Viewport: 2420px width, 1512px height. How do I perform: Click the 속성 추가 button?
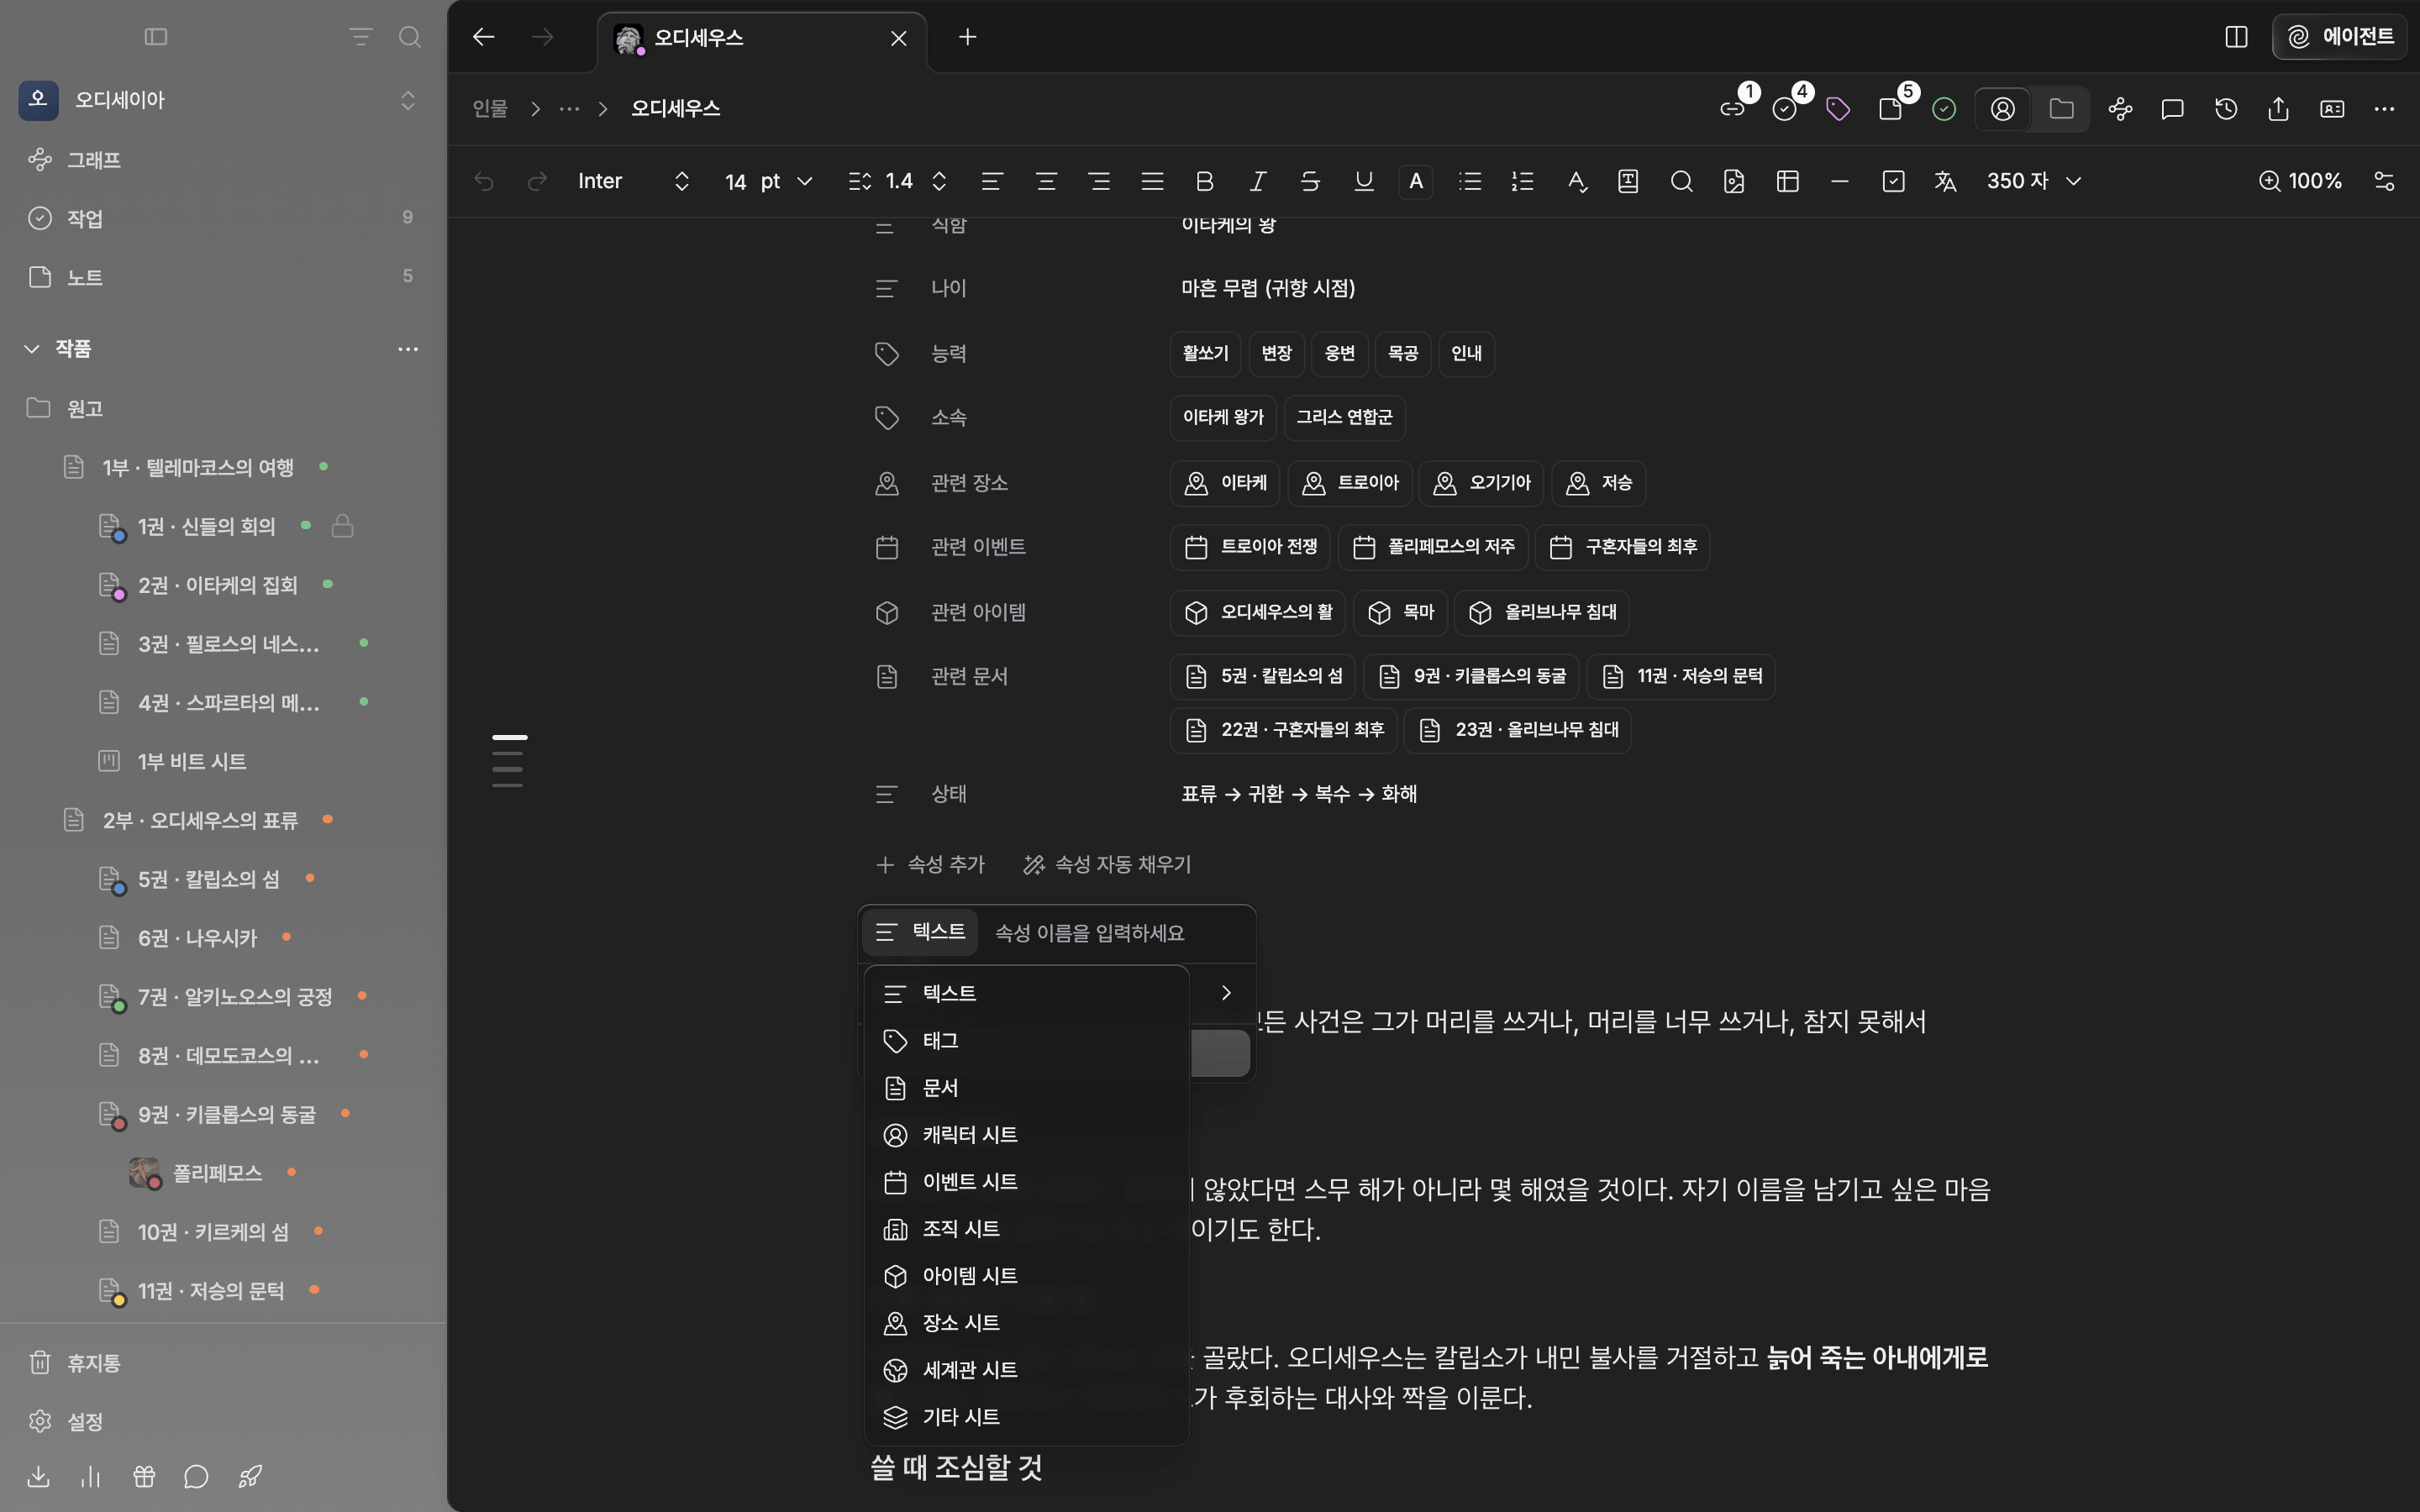click(x=930, y=864)
